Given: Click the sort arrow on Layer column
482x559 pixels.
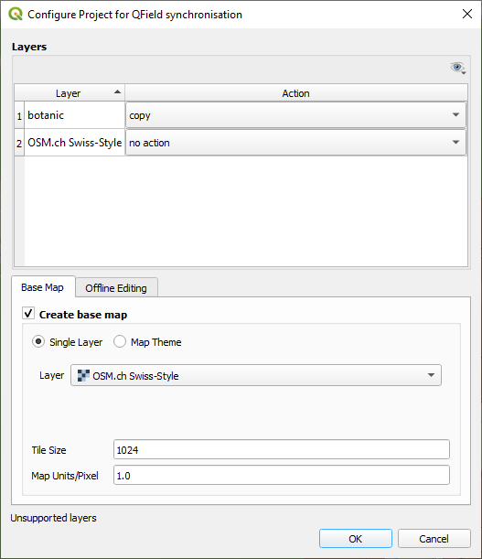Looking at the screenshot, I should pyautogui.click(x=117, y=92).
